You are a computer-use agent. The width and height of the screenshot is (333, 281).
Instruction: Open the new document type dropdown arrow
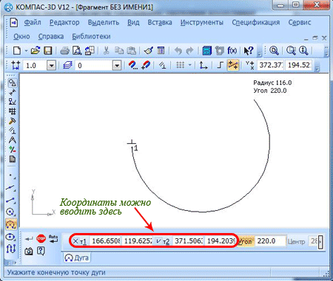point(26,51)
